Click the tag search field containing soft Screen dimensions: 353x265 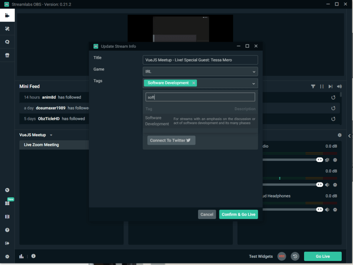(x=200, y=97)
